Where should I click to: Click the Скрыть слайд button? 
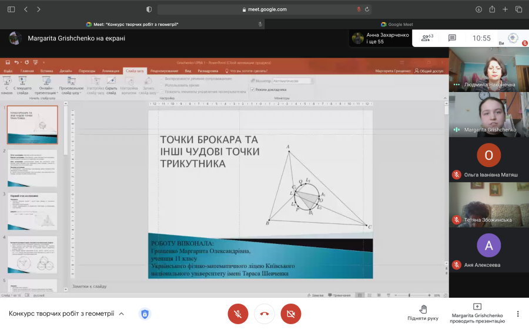111,86
